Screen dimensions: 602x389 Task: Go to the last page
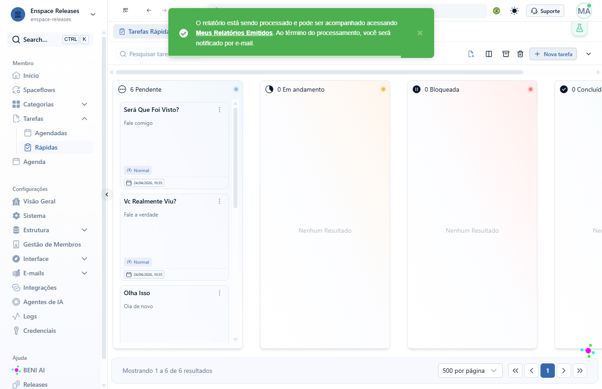(580, 371)
